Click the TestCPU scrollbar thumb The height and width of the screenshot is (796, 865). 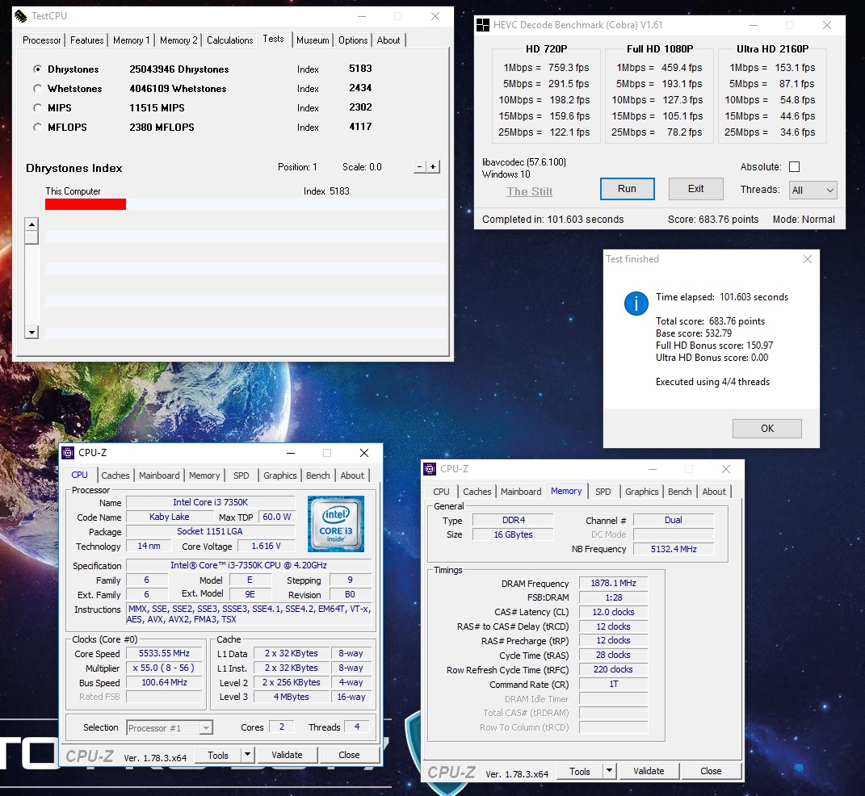[31, 237]
